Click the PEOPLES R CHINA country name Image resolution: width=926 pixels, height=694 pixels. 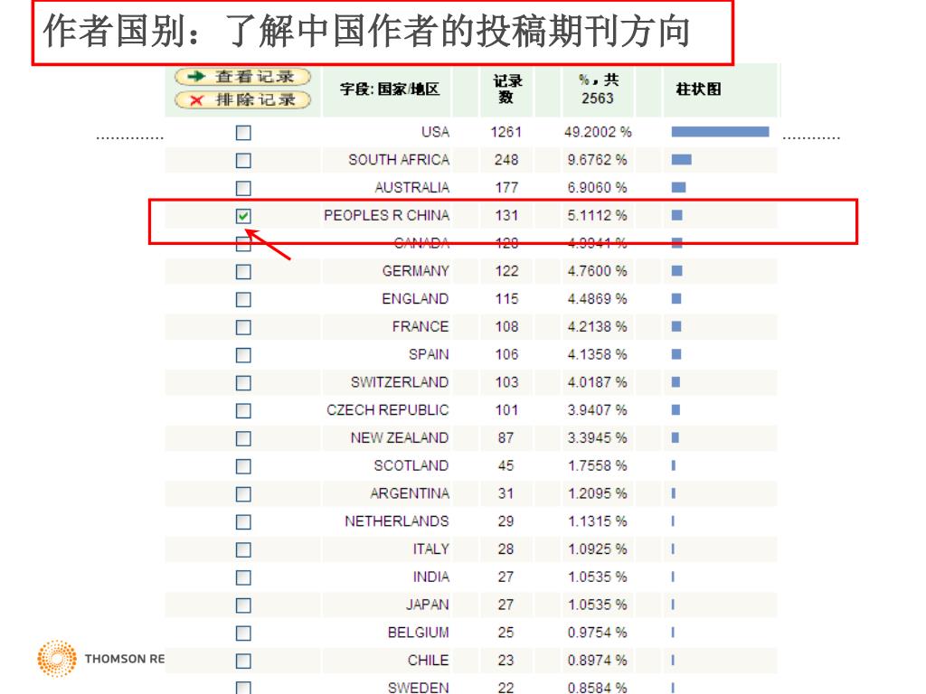386,216
